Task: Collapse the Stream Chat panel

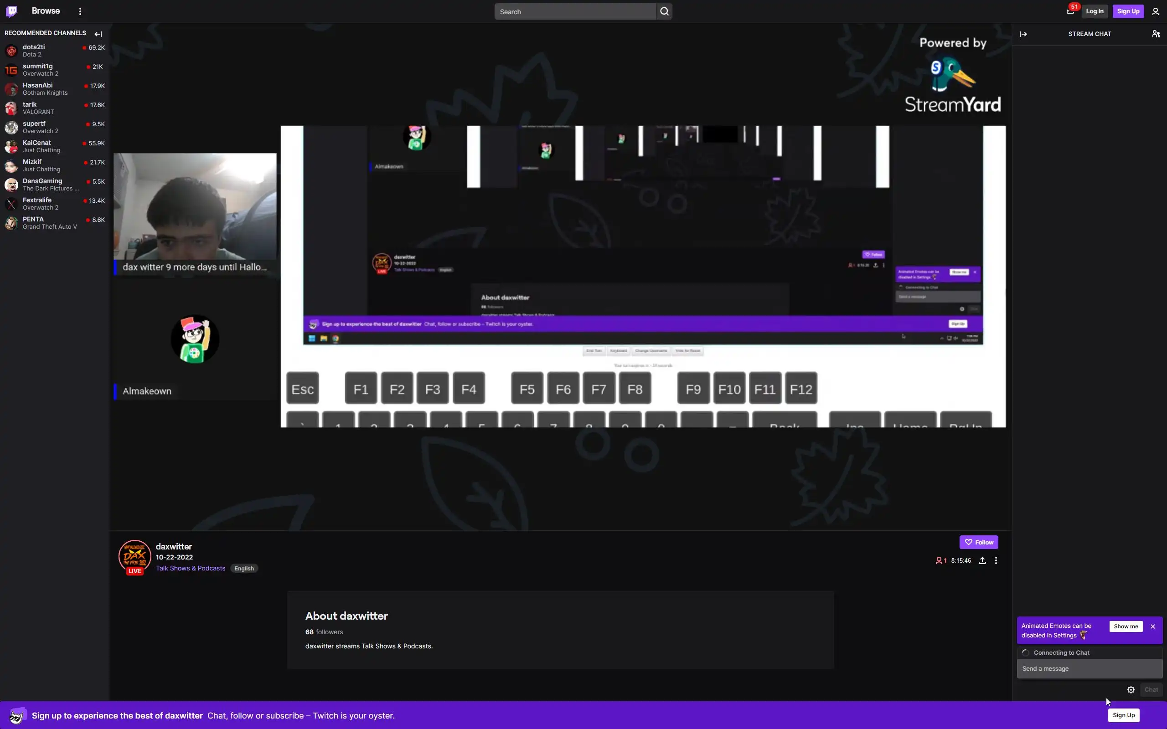Action: (1023, 34)
